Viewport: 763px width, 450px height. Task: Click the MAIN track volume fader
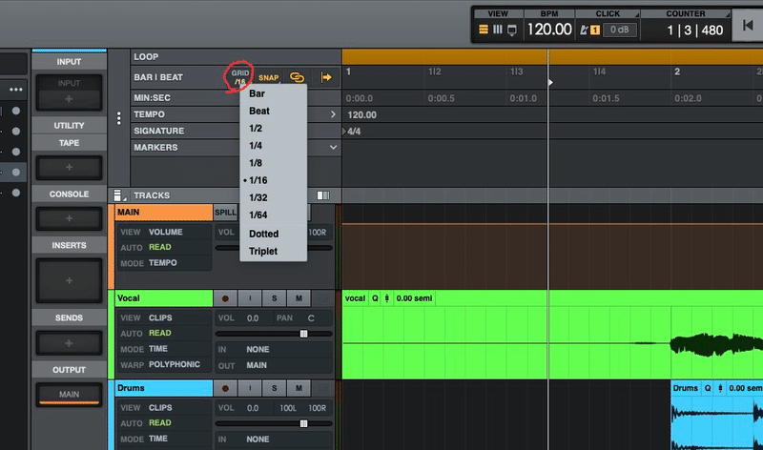274,248
